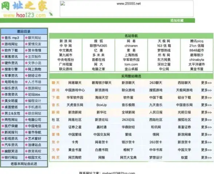Open 8848超市 link
Screen dimensions: 214x174
[x=197, y=50]
